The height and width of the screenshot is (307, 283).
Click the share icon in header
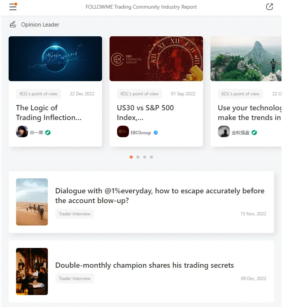tap(269, 7)
